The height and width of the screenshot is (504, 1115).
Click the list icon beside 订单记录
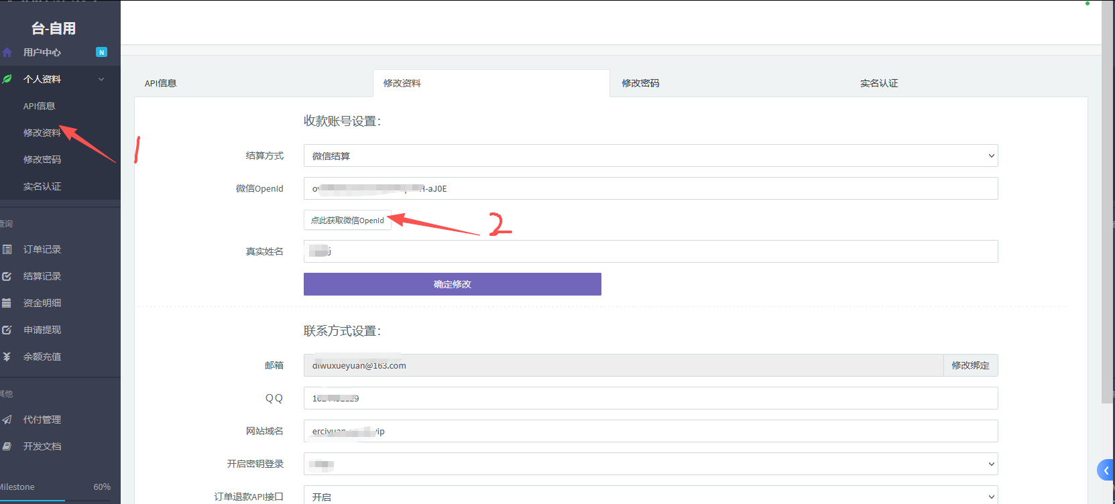(x=7, y=249)
